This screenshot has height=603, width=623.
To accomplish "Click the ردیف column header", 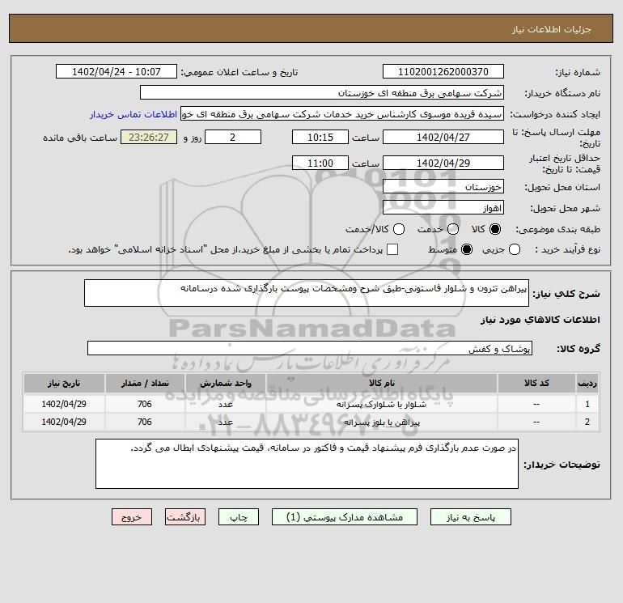I will (x=587, y=383).
